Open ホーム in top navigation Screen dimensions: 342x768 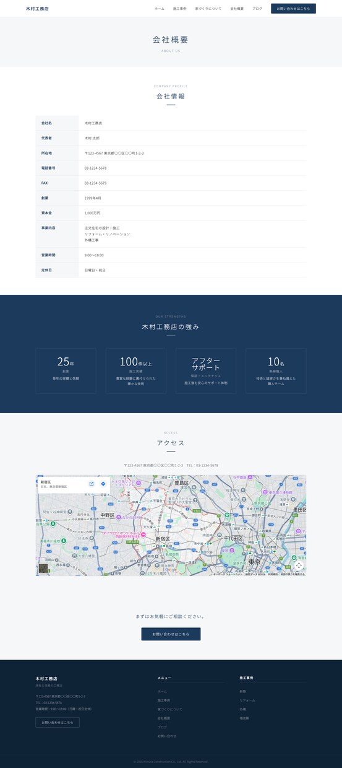click(160, 9)
